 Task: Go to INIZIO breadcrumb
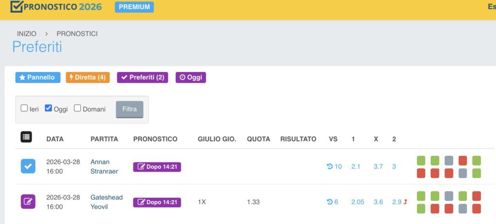click(27, 34)
